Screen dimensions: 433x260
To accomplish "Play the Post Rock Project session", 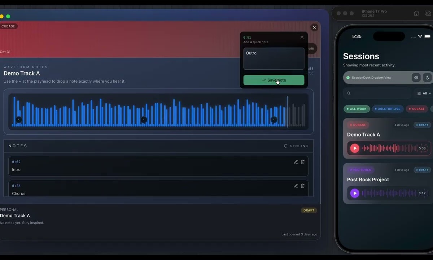I will [x=355, y=193].
